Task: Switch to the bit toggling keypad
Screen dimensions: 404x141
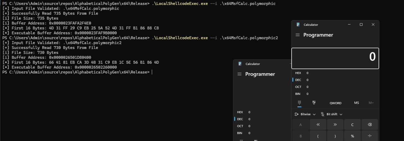Action: [x=314, y=103]
